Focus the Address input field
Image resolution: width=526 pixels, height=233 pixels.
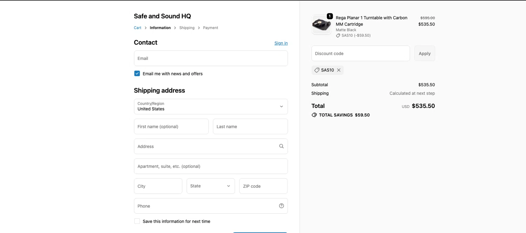[x=211, y=146]
